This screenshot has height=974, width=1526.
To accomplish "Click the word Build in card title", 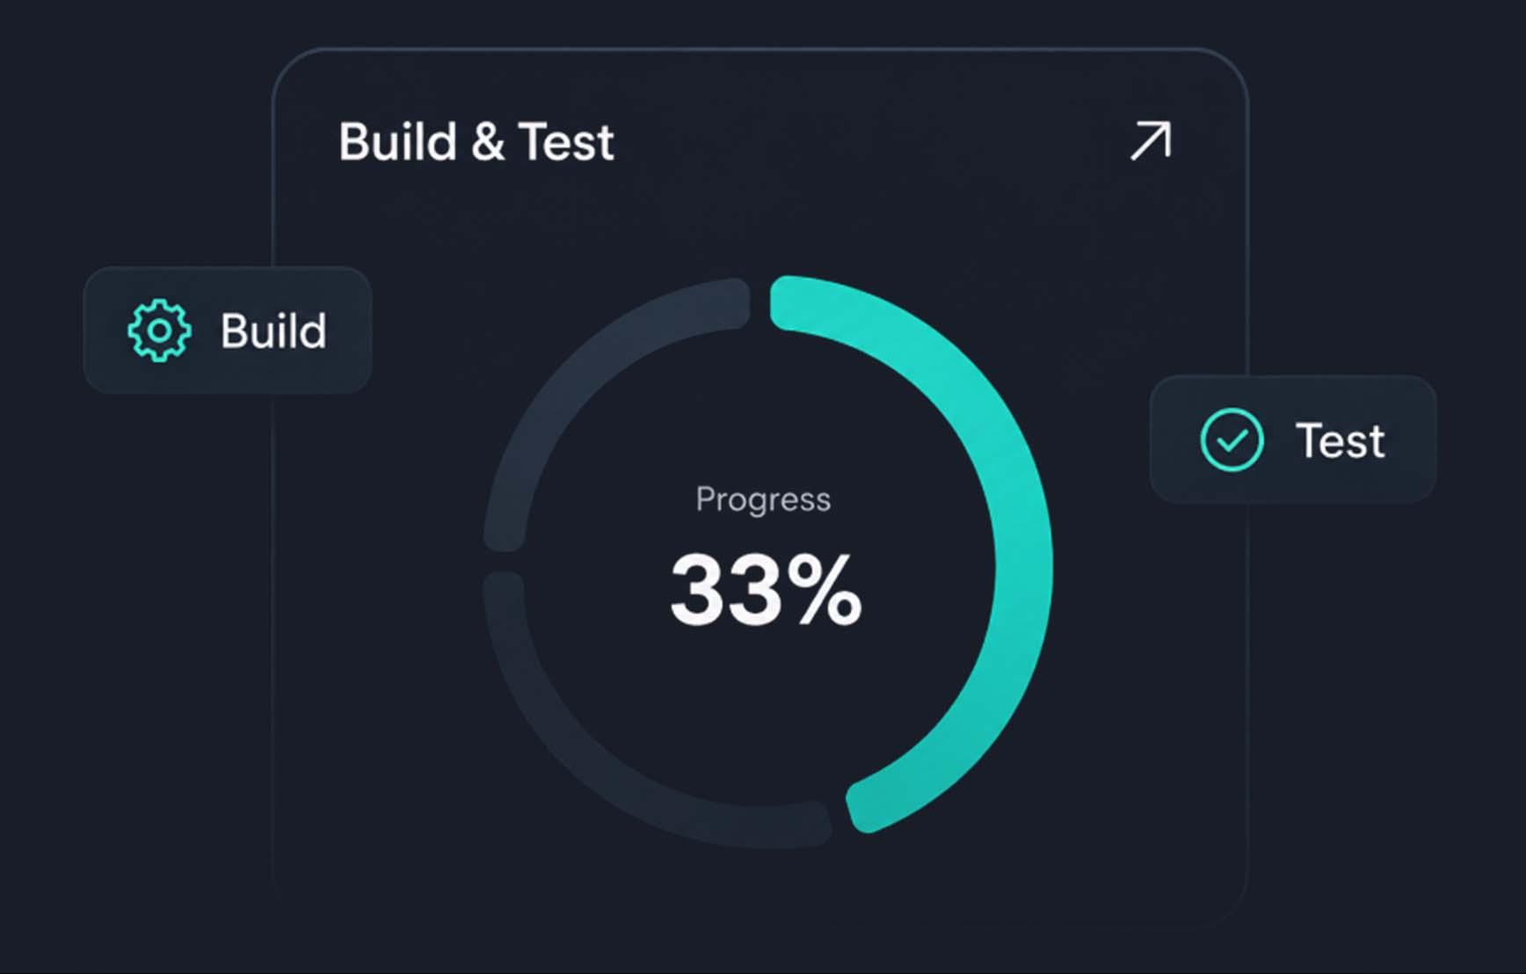I will click(x=397, y=142).
